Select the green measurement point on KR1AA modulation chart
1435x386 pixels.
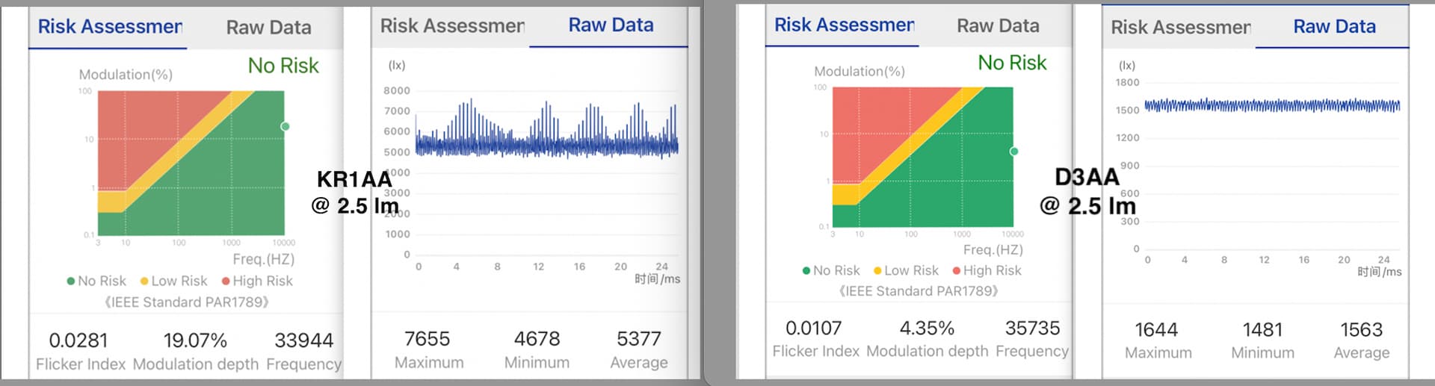pos(285,126)
